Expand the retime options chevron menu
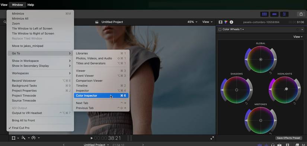The width and height of the screenshot is (307, 146). click(39, 138)
